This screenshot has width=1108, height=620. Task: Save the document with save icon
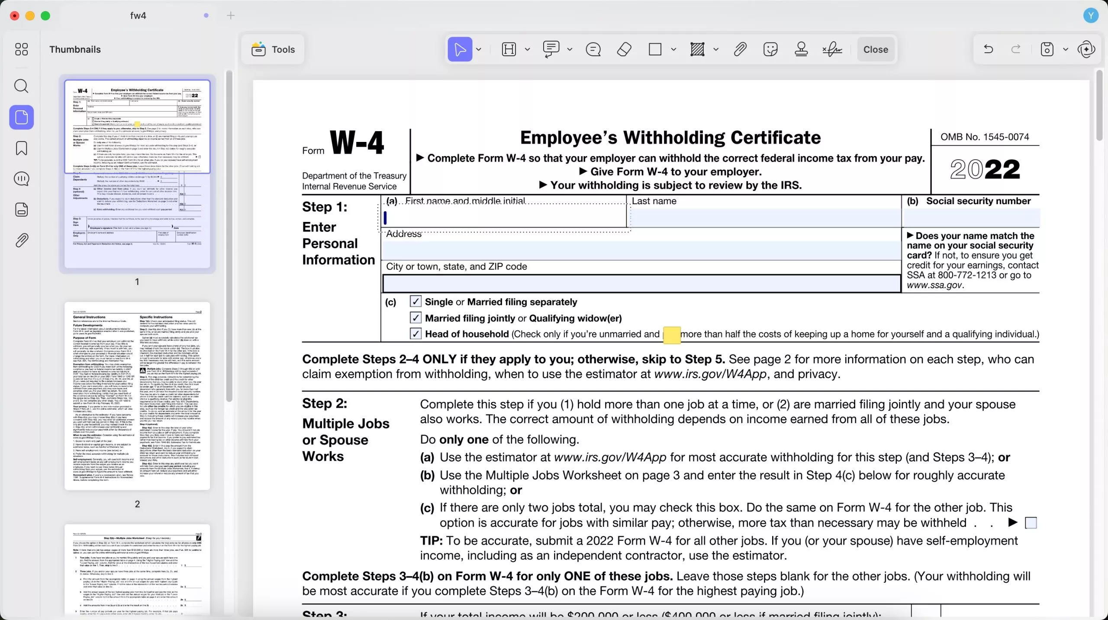(x=1047, y=49)
